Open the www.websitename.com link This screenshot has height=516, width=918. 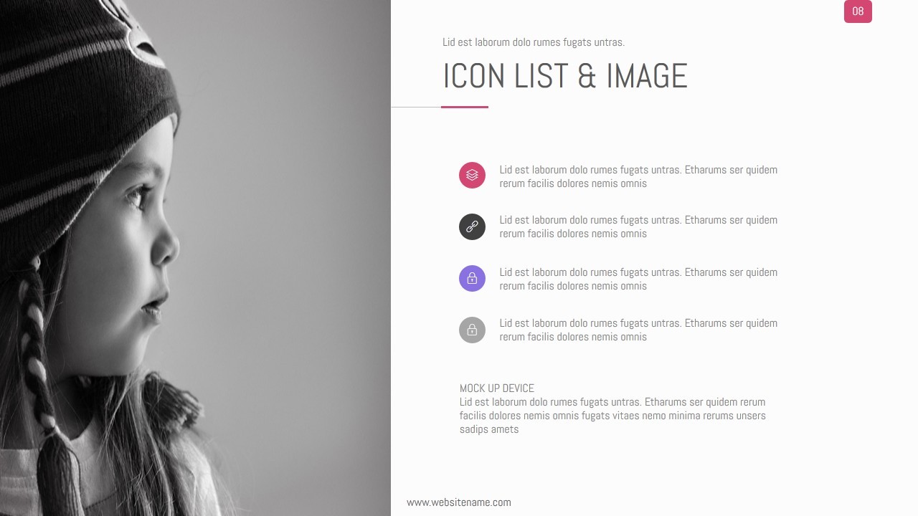459,502
